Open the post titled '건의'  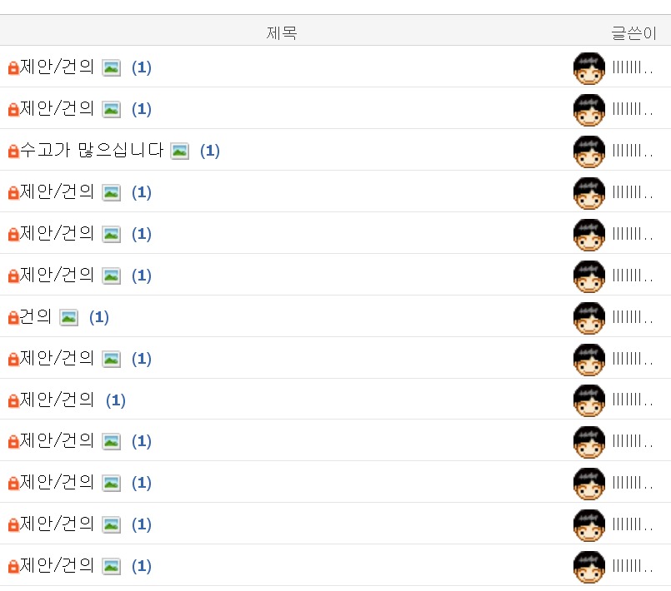pyautogui.click(x=36, y=316)
